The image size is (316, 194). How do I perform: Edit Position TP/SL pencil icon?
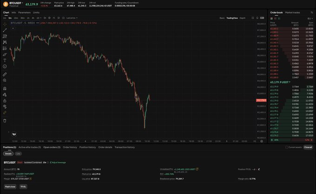click(259, 169)
